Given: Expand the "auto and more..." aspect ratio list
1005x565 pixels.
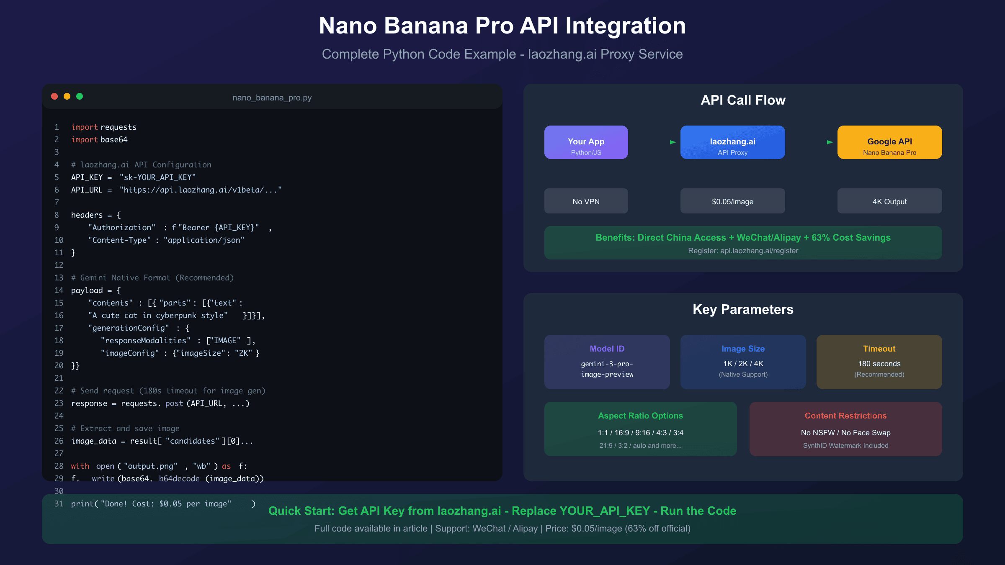Looking at the screenshot, I should click(x=640, y=445).
